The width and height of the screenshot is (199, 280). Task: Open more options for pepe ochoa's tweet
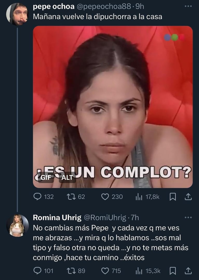pyautogui.click(x=188, y=6)
